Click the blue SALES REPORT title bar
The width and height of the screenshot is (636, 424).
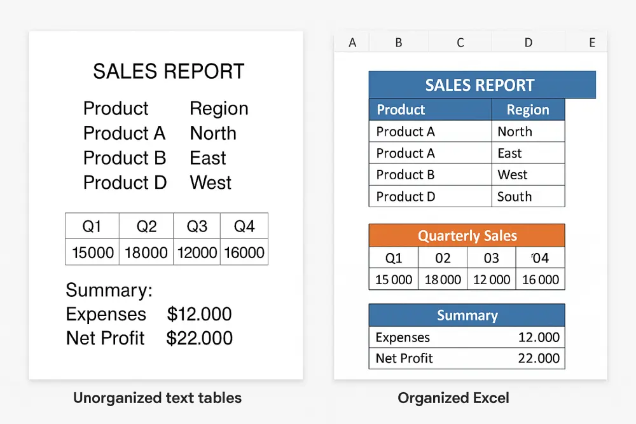tap(481, 85)
